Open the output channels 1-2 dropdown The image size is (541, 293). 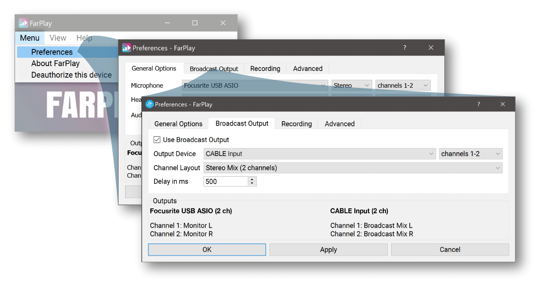click(471, 154)
